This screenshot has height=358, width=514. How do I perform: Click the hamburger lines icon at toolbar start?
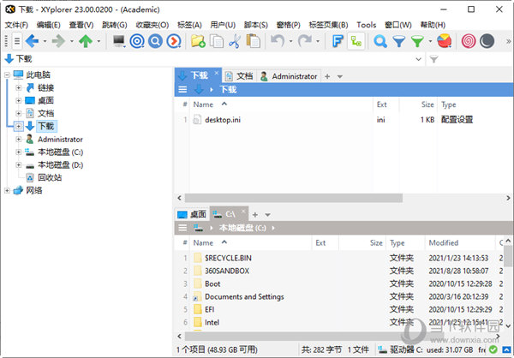coord(17,41)
